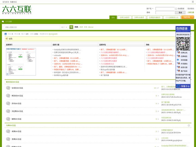The image size is (196, 147).
Task: Open 加纳IDC信息 forum
Action: point(16,119)
